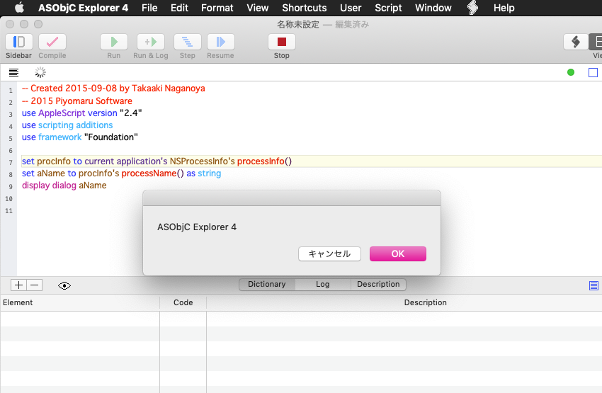Open the ASObjC Explorer 4 menu
602x393 pixels.
pos(84,8)
